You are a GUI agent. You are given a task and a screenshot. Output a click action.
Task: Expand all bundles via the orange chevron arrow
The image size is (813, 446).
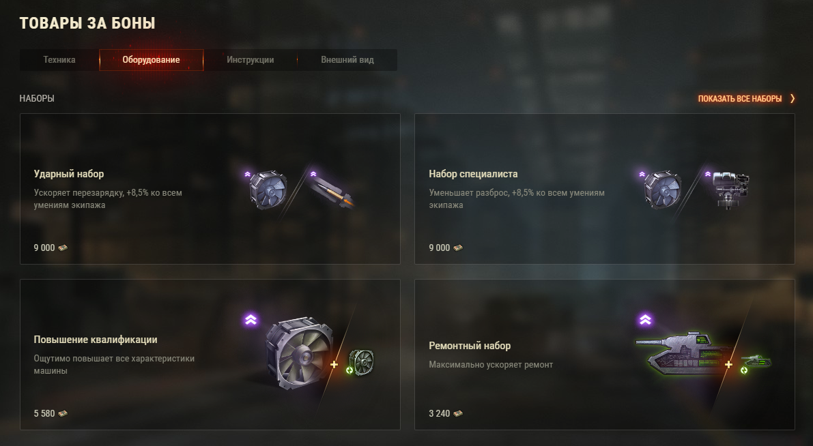click(793, 98)
